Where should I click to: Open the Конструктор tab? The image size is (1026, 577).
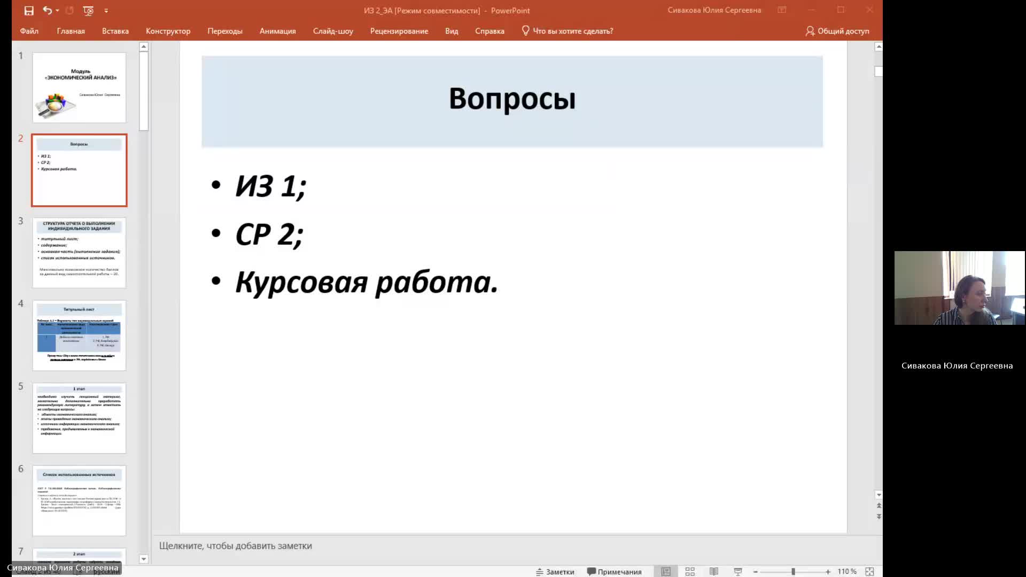168,31
